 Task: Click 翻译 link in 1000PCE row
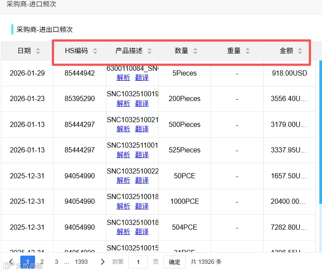[x=142, y=206]
